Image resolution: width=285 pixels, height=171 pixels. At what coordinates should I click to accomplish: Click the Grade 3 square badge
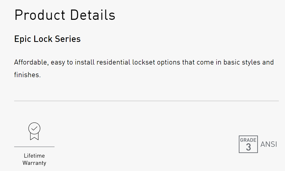(248, 144)
